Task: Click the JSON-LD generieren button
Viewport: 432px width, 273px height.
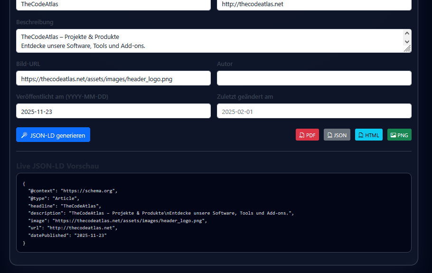Action: [x=53, y=135]
